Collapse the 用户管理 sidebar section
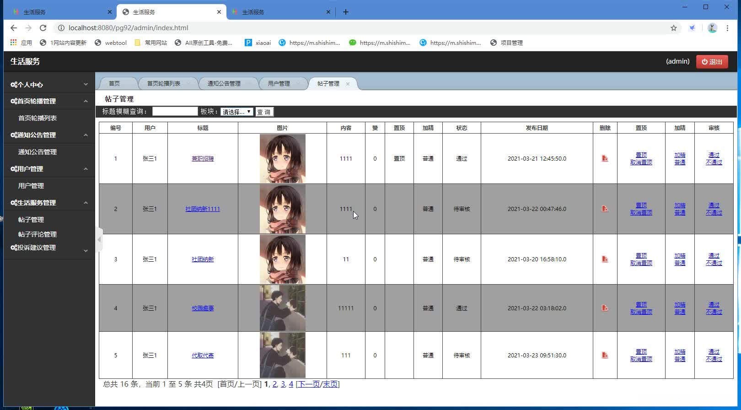Viewport: 741px width, 410px height. (49, 169)
